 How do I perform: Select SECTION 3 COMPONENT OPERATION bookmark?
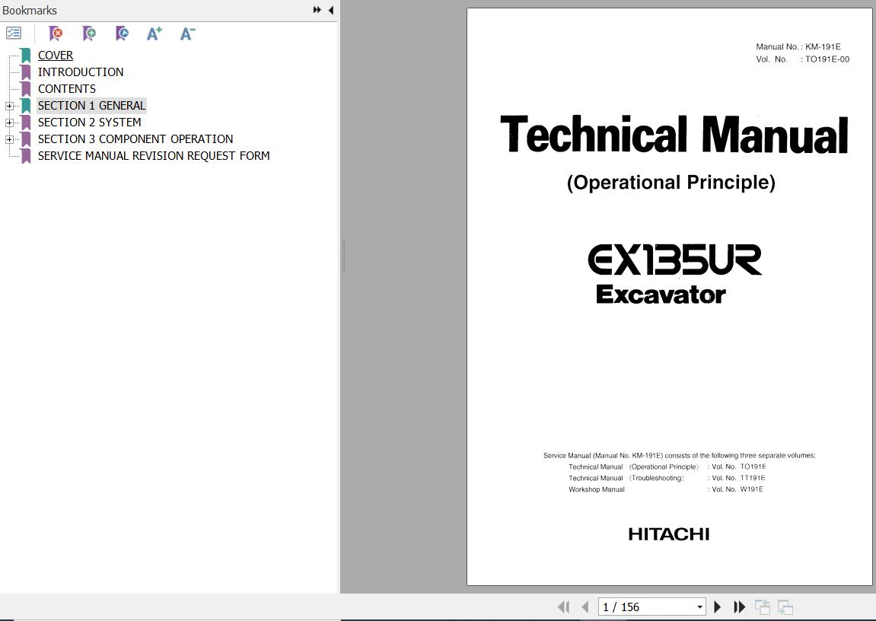pos(135,139)
